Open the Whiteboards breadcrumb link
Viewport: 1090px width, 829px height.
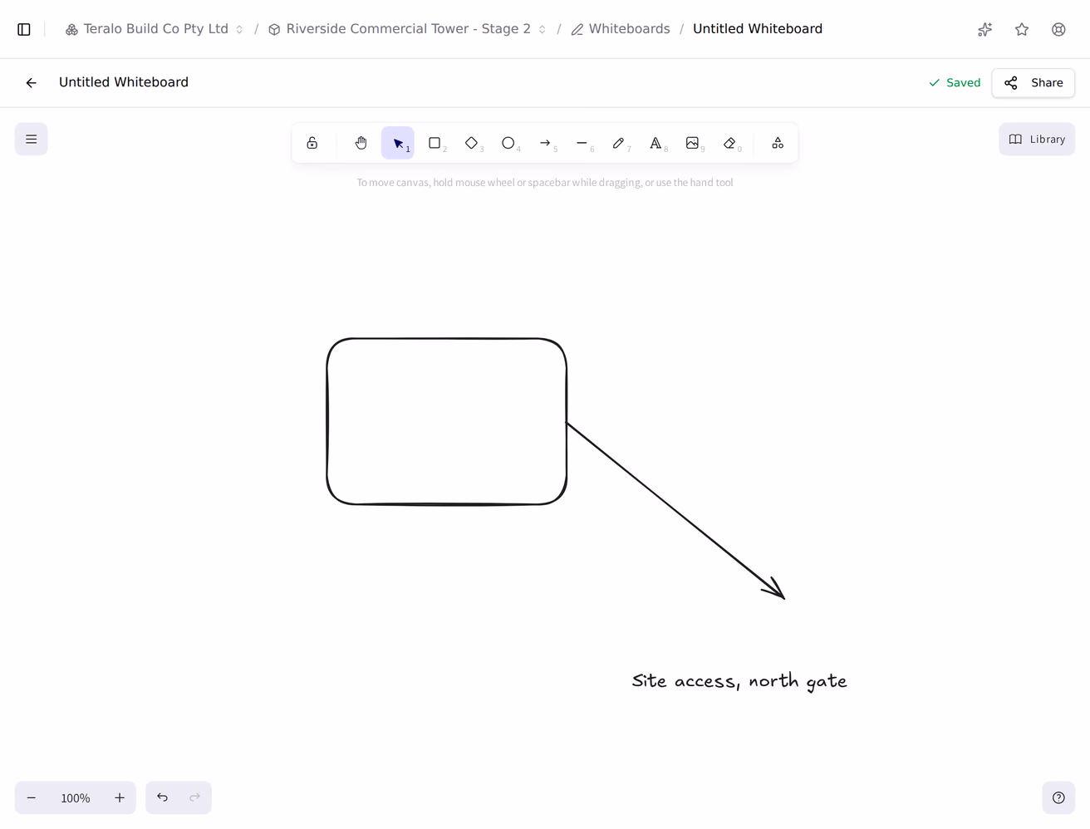tap(621, 29)
